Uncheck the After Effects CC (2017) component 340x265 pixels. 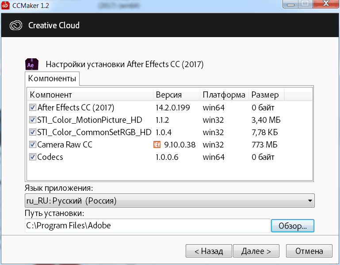pyautogui.click(x=33, y=107)
